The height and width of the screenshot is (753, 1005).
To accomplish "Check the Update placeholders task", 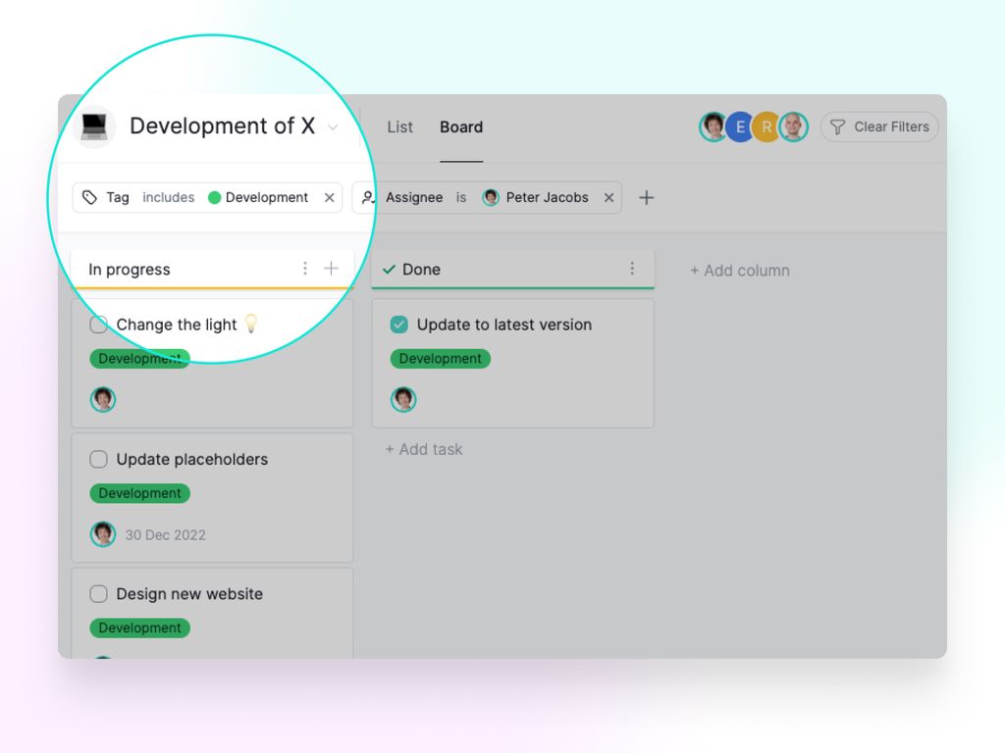I will 99,459.
